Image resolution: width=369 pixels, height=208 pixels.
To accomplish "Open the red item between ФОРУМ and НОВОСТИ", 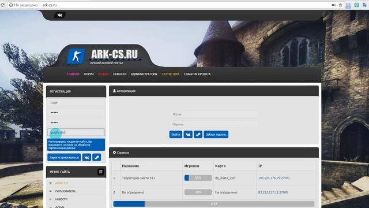I will point(104,74).
